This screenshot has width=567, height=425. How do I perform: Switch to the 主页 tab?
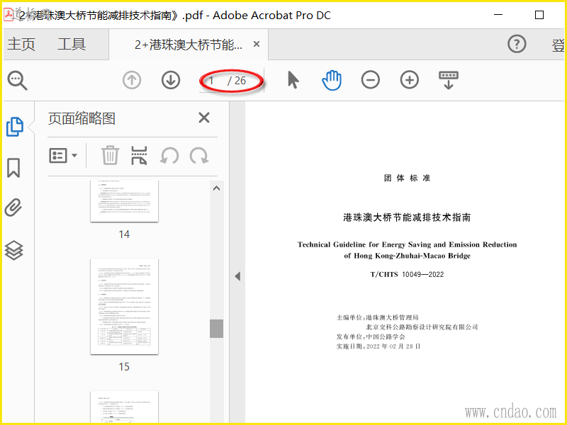coord(21,44)
